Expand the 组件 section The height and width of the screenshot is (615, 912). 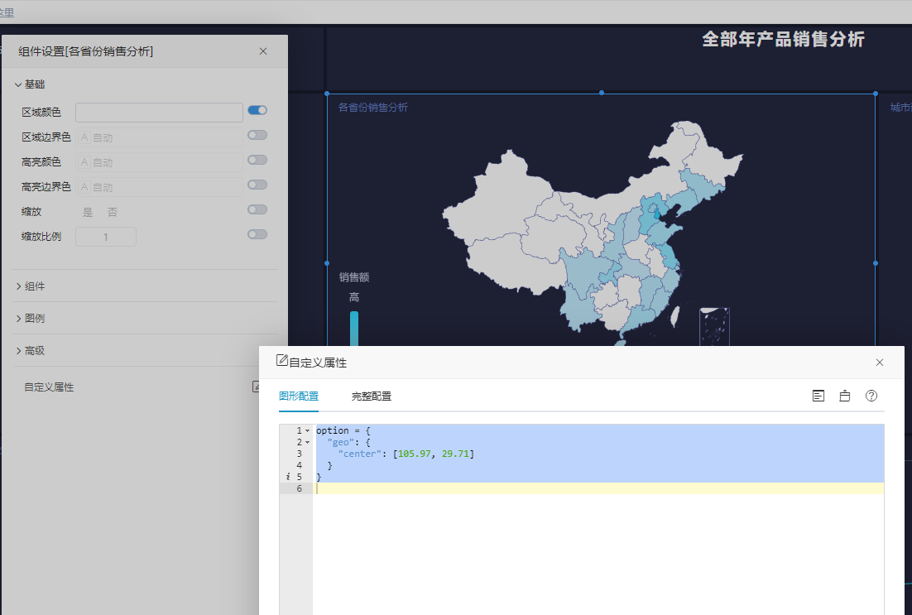(x=31, y=286)
